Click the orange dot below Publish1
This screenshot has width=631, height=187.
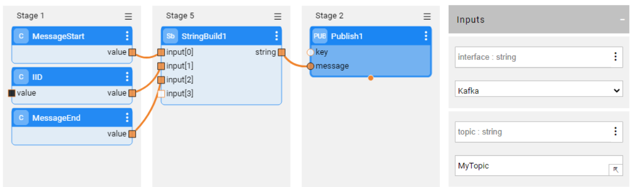[x=370, y=77]
